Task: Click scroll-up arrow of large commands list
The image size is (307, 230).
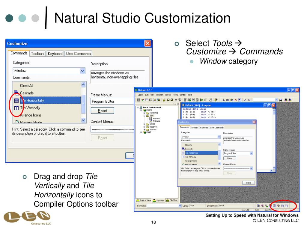Action: [x=83, y=84]
